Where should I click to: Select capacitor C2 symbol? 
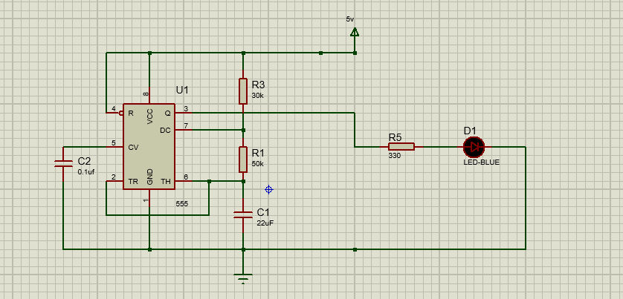pyautogui.click(x=63, y=163)
